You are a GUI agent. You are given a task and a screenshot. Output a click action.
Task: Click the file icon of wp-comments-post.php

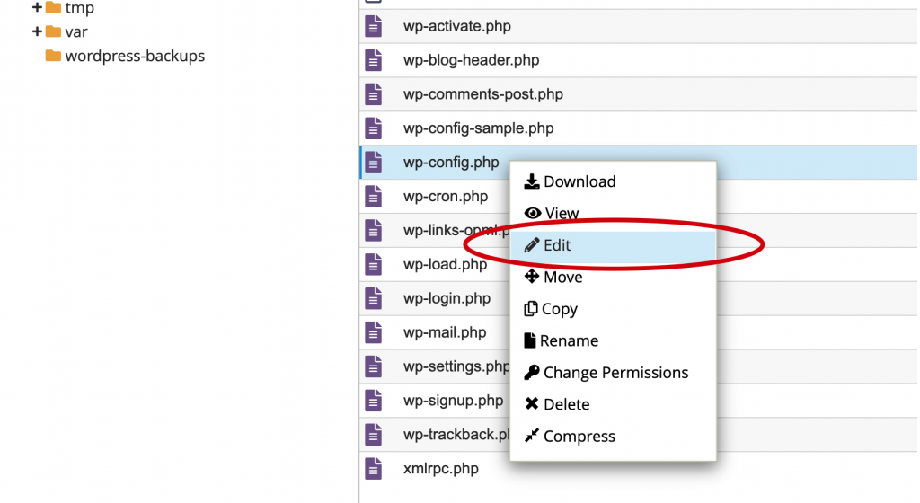click(373, 93)
